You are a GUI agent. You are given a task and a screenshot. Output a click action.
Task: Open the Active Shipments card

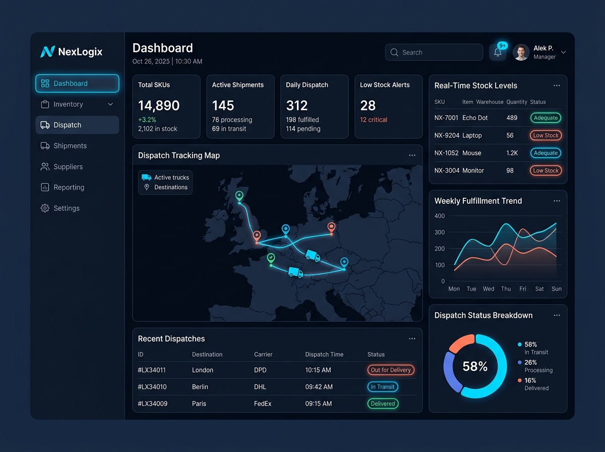pyautogui.click(x=240, y=106)
